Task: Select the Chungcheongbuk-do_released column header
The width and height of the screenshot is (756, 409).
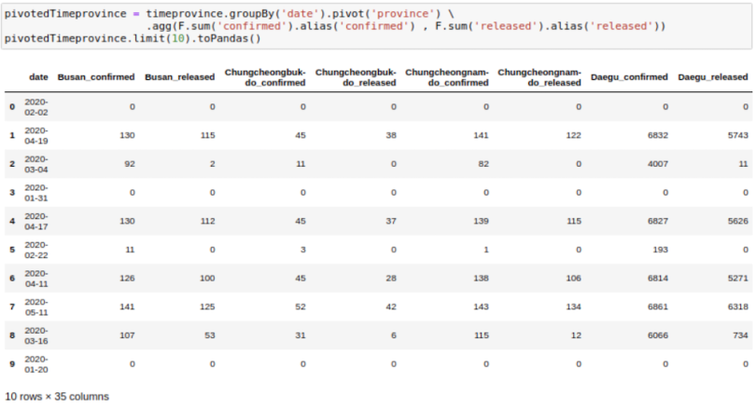Action: [356, 77]
